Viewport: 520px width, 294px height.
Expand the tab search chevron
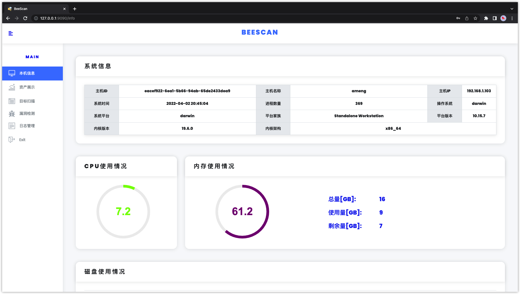click(x=512, y=9)
